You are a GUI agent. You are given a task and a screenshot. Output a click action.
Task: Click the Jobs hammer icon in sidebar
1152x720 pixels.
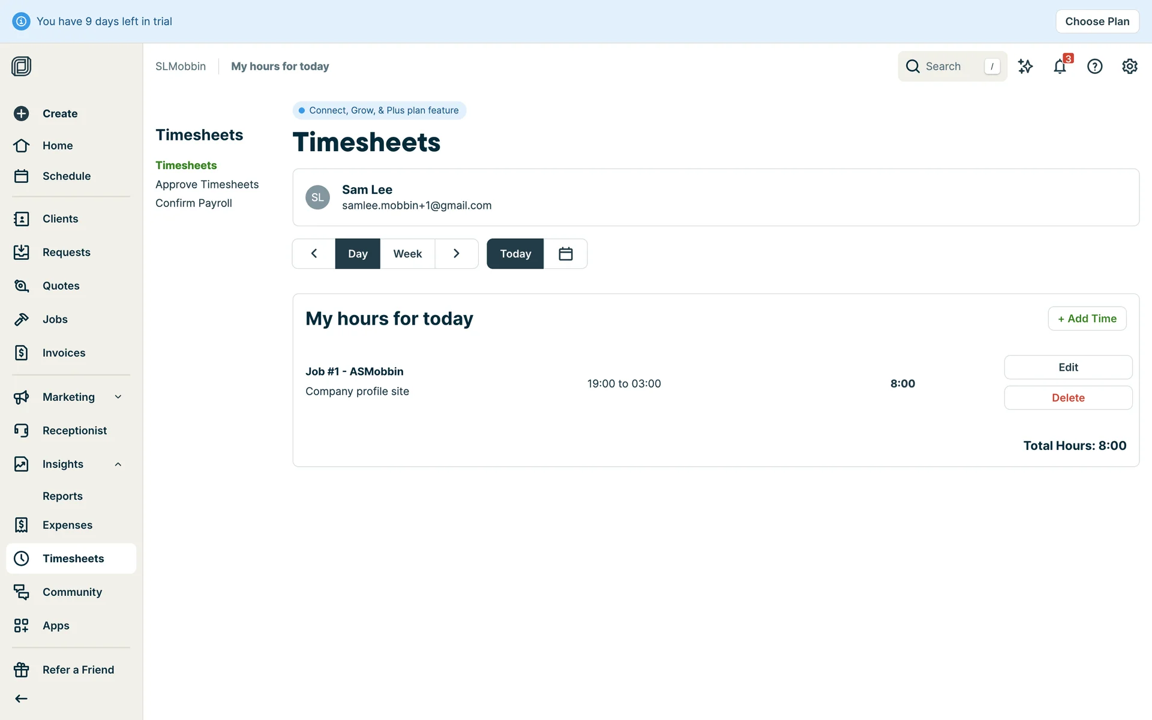pos(22,319)
